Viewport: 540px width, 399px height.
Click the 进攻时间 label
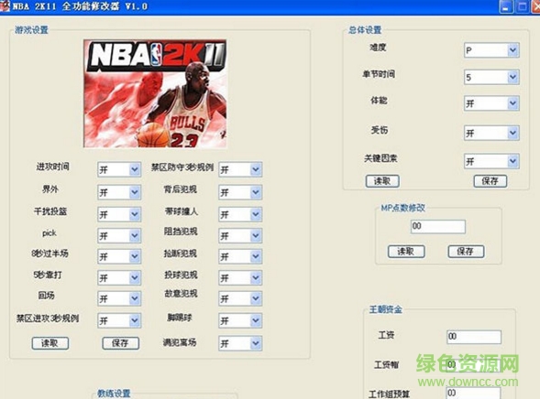click(x=52, y=167)
